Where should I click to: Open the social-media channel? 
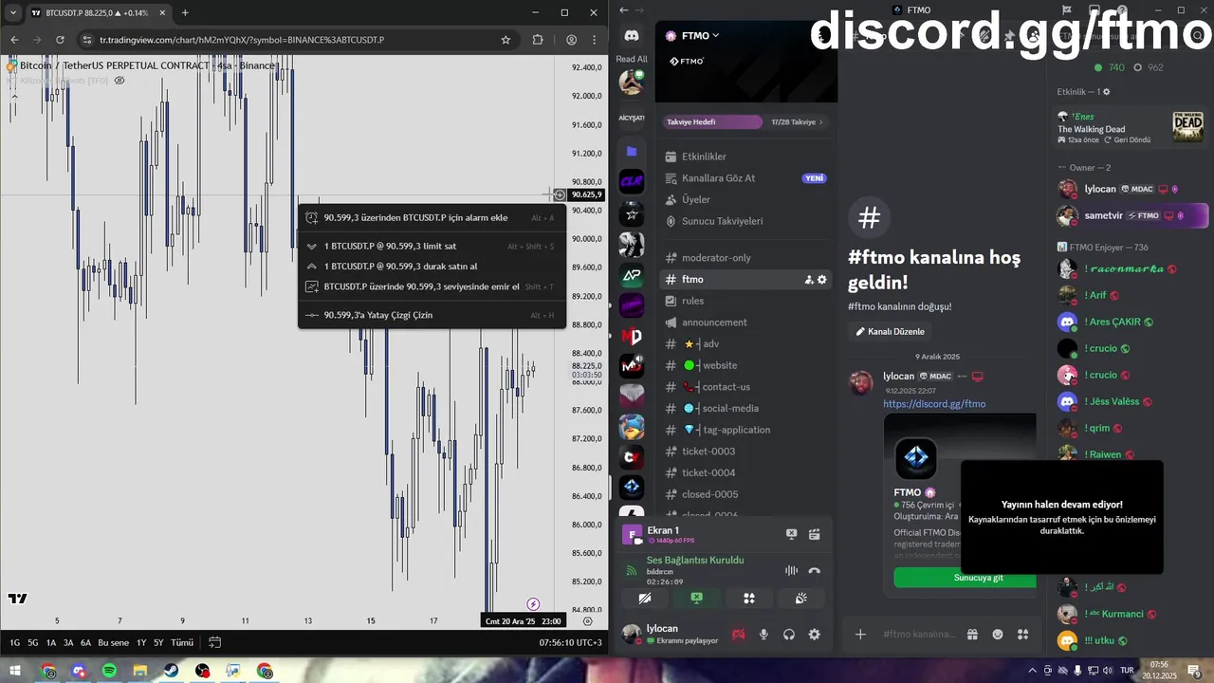coord(745,409)
